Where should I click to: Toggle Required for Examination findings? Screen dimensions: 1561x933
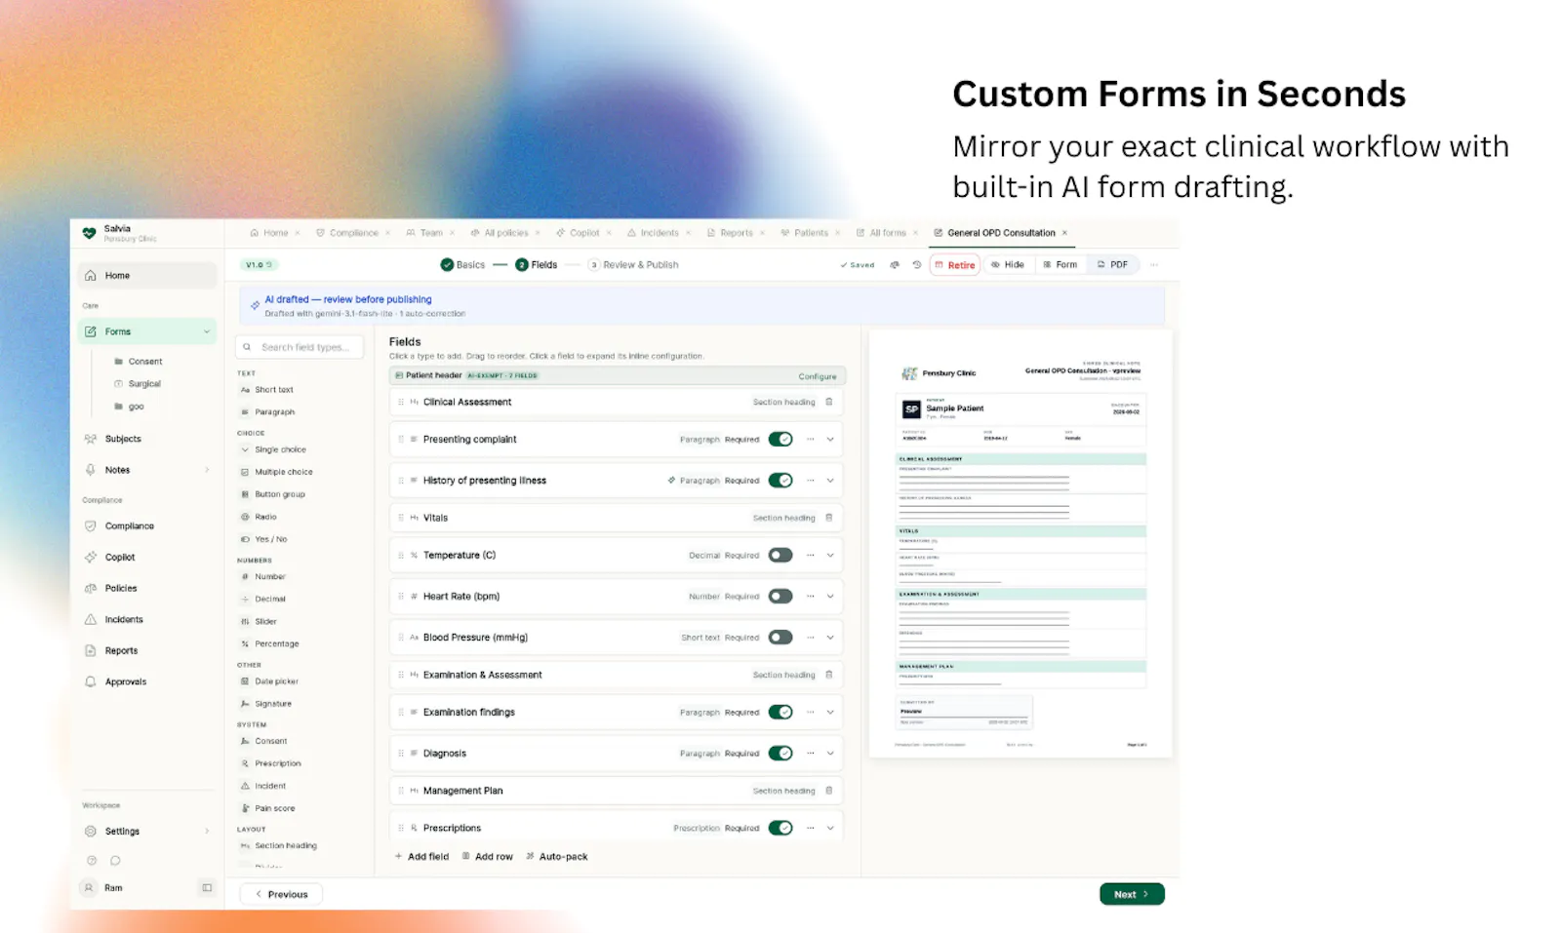coord(780,713)
